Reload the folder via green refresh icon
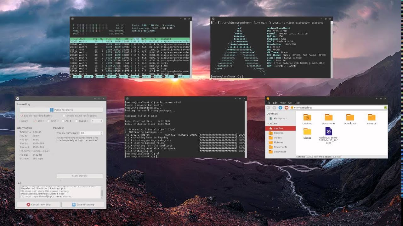The width and height of the screenshot is (403, 226). pos(385,108)
